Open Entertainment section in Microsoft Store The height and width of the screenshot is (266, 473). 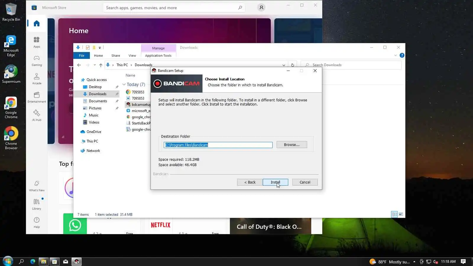(x=37, y=97)
